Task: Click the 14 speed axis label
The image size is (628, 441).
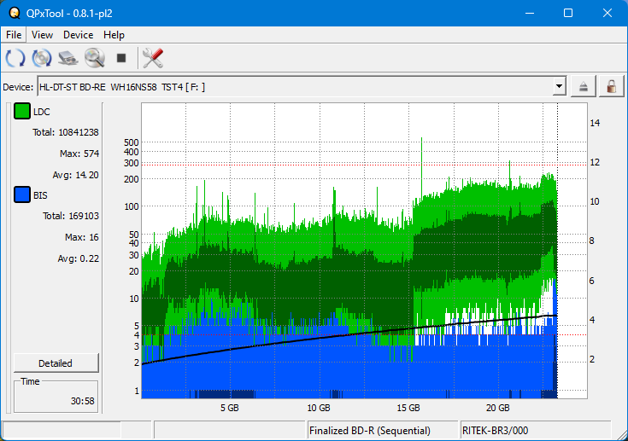Action: point(595,123)
